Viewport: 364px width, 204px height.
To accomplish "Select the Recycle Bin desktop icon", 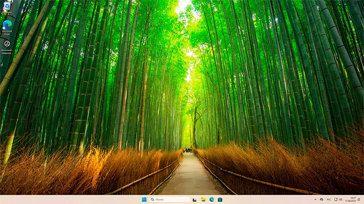I will [7, 7].
